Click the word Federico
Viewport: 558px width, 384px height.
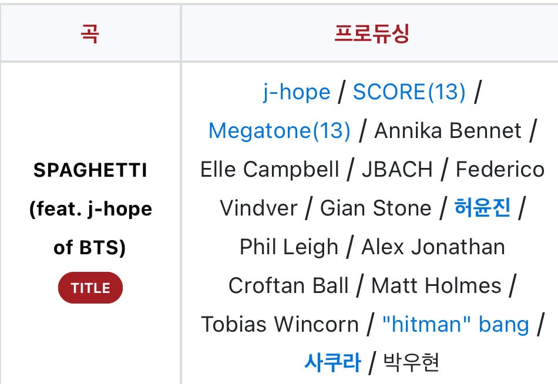(500, 170)
